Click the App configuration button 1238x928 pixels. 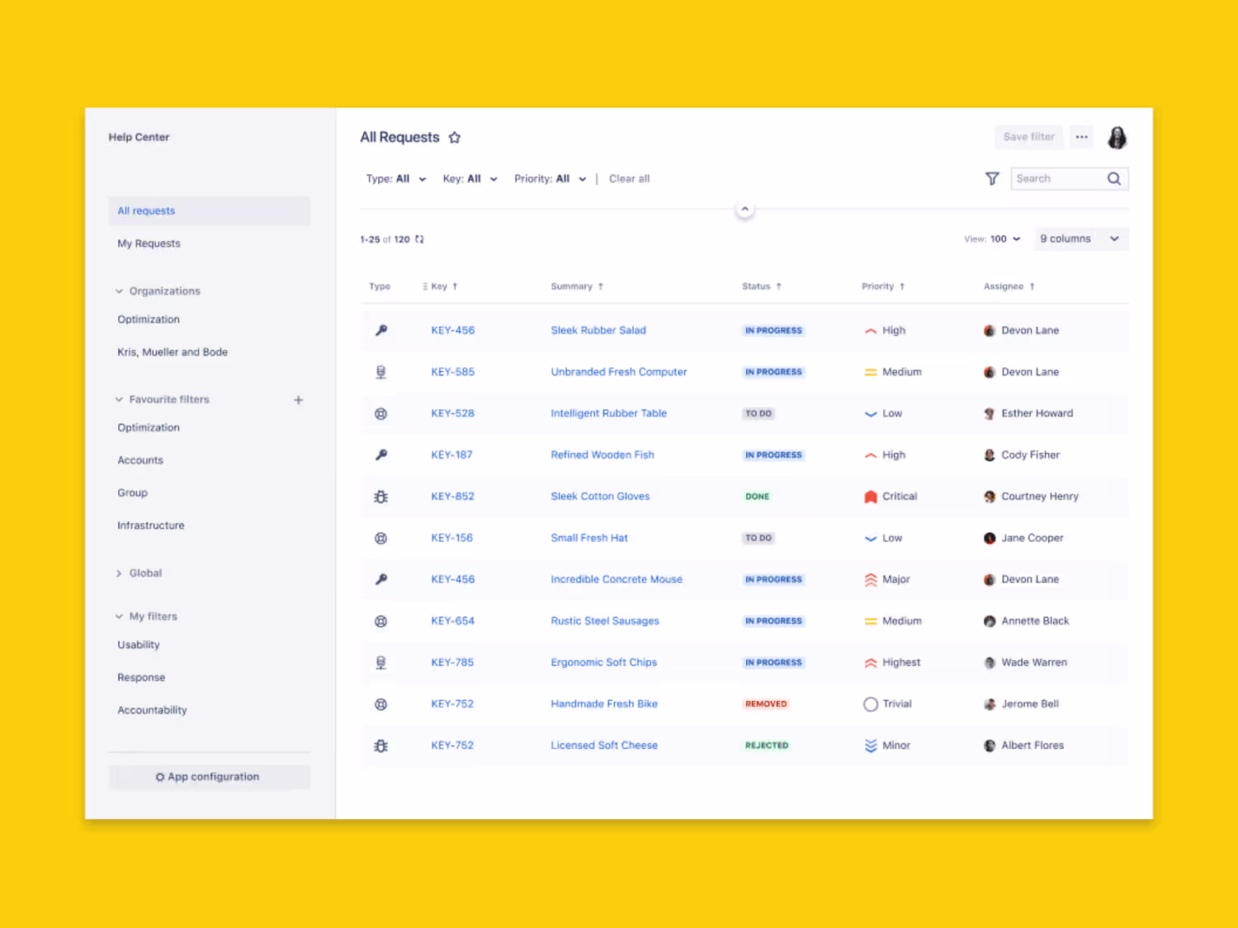209,777
